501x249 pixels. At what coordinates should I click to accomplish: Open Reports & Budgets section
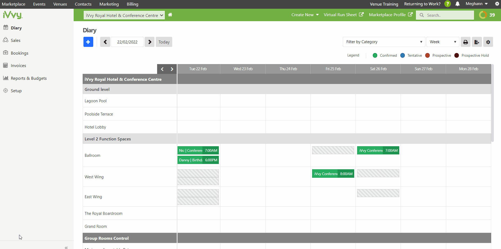(25, 78)
